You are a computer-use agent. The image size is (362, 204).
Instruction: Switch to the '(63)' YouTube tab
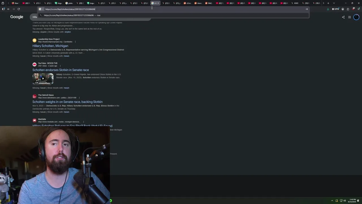26,3
